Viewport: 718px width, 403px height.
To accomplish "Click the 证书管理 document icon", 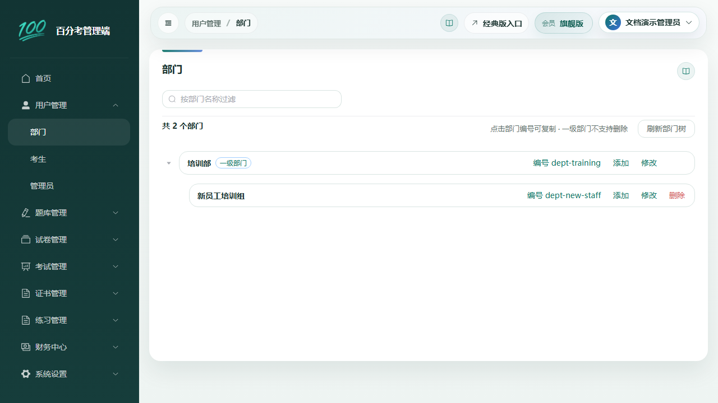I will (26, 293).
